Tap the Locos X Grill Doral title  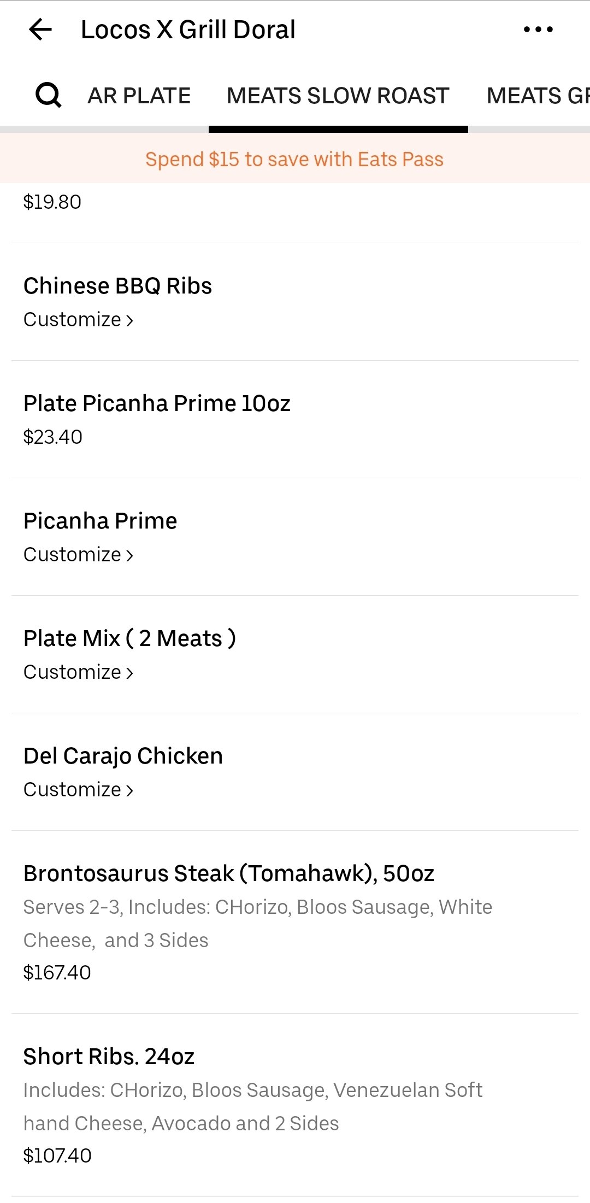click(188, 30)
